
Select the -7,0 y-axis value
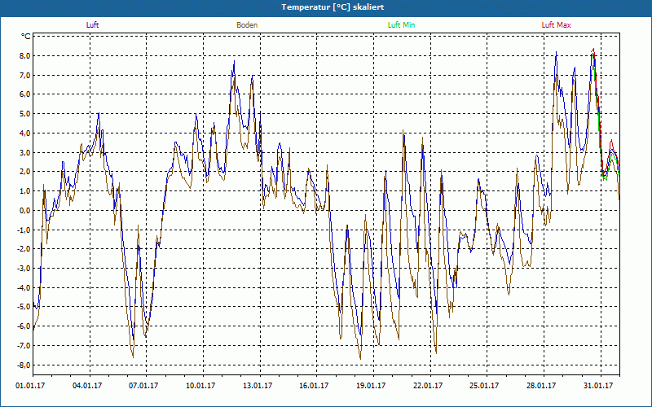pos(23,345)
